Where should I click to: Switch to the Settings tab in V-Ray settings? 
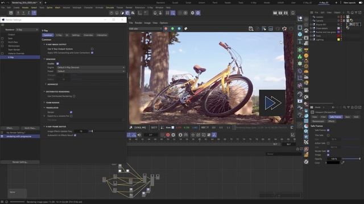76,35
